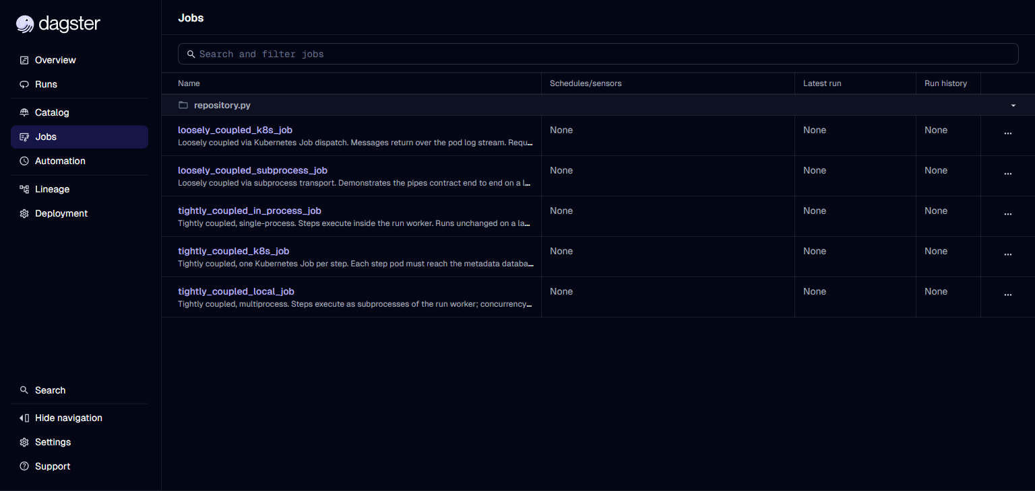
Task: Click Latest run None for loosely_coupled_subprocess_job
Action: [815, 170]
